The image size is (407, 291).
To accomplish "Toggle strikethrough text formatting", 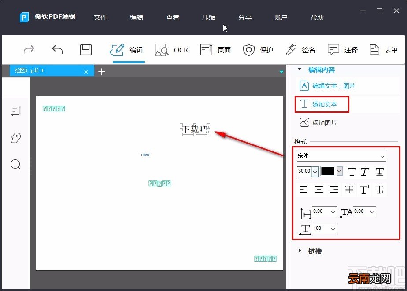I will click(x=349, y=190).
